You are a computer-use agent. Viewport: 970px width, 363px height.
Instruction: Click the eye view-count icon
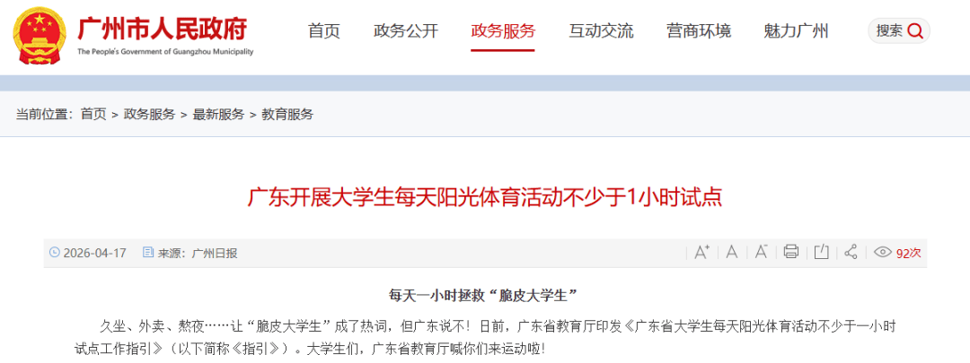click(x=883, y=253)
